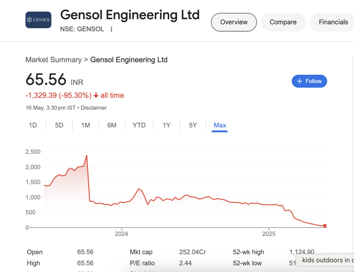Switch to the YTD range
Viewport: 354px width, 272px height.
(x=139, y=125)
